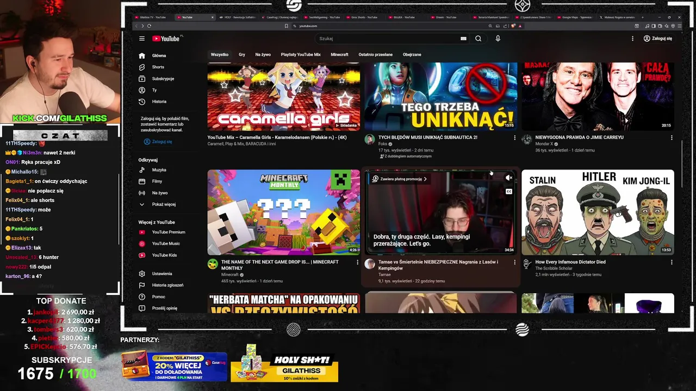The image size is (696, 391).
Task: Expand the Zawiera płatną promocję notice
Action: click(x=399, y=179)
